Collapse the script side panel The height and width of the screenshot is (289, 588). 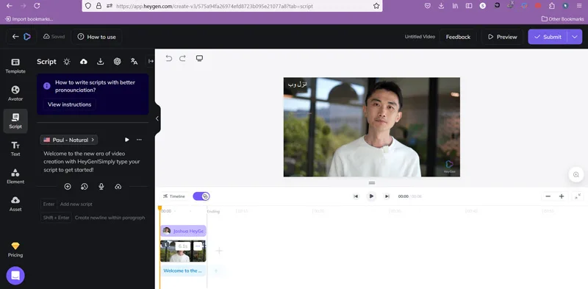[x=157, y=118]
